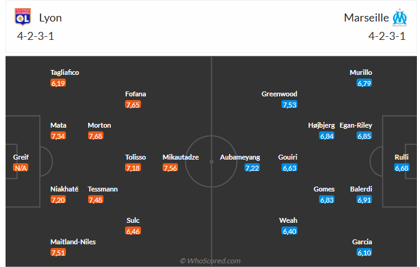Click the Marseille club crest icon
Screen dimensions: 420x267
[400, 17]
